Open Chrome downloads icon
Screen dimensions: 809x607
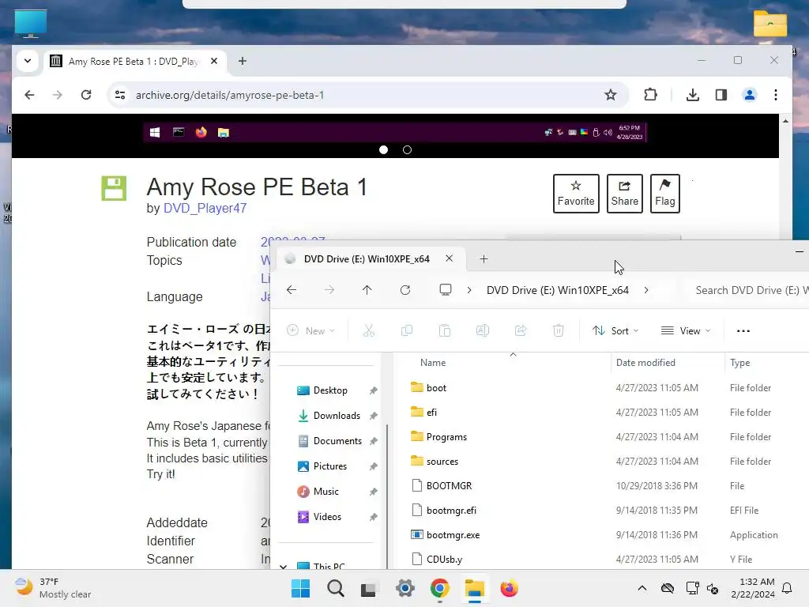[x=692, y=95]
